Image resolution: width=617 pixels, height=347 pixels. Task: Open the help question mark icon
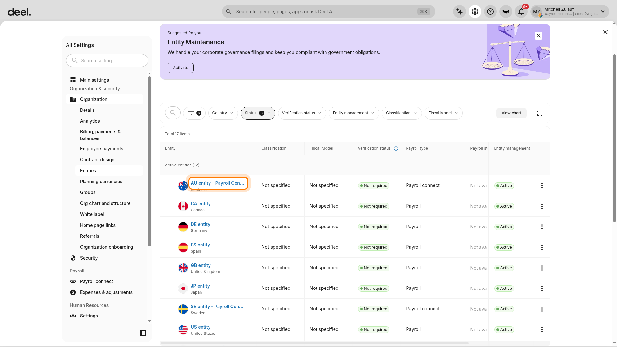(x=490, y=12)
